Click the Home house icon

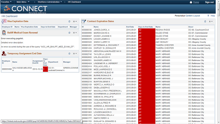[x=191, y=2]
